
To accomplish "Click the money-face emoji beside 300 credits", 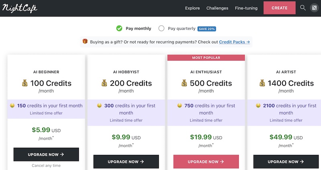I will [x=99, y=106].
